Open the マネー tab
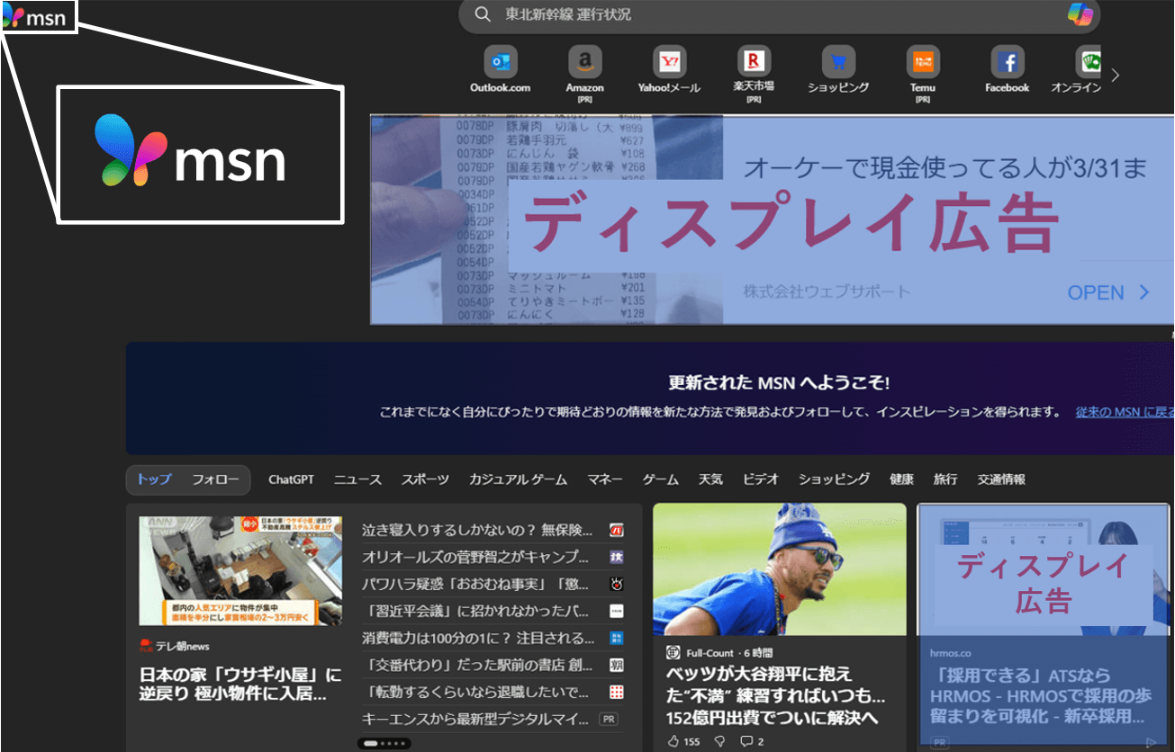The image size is (1175, 752). [605, 479]
